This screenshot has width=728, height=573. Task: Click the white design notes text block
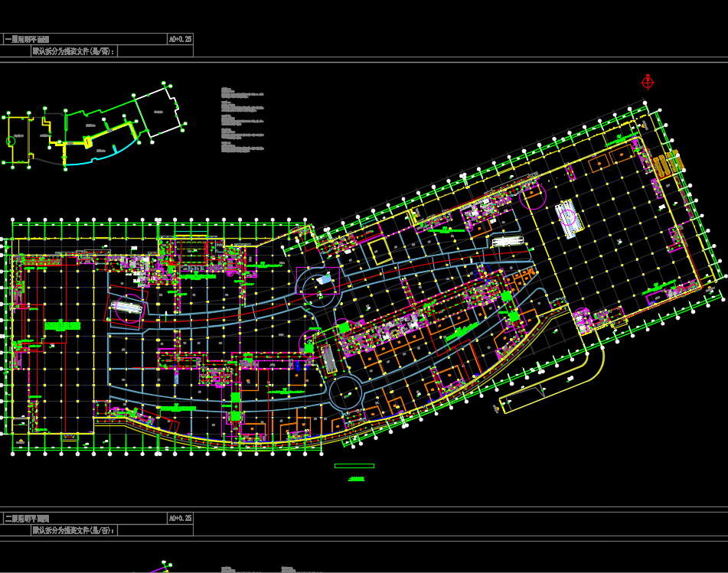243,120
